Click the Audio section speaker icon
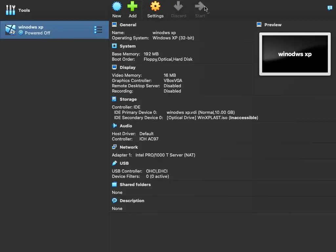The image size is (336, 252). click(x=115, y=126)
